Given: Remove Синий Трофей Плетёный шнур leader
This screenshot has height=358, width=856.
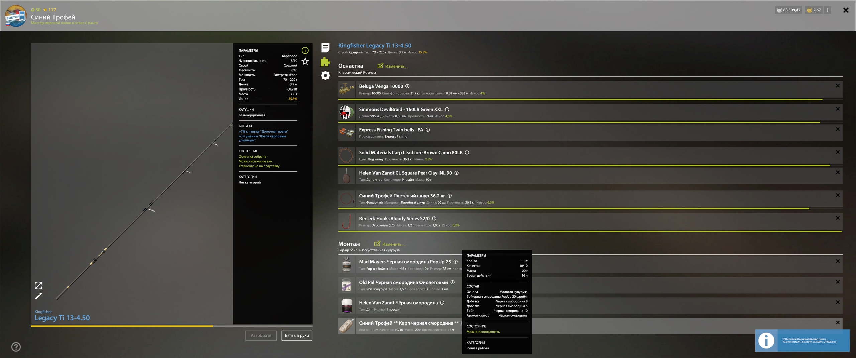Looking at the screenshot, I should pos(838,195).
